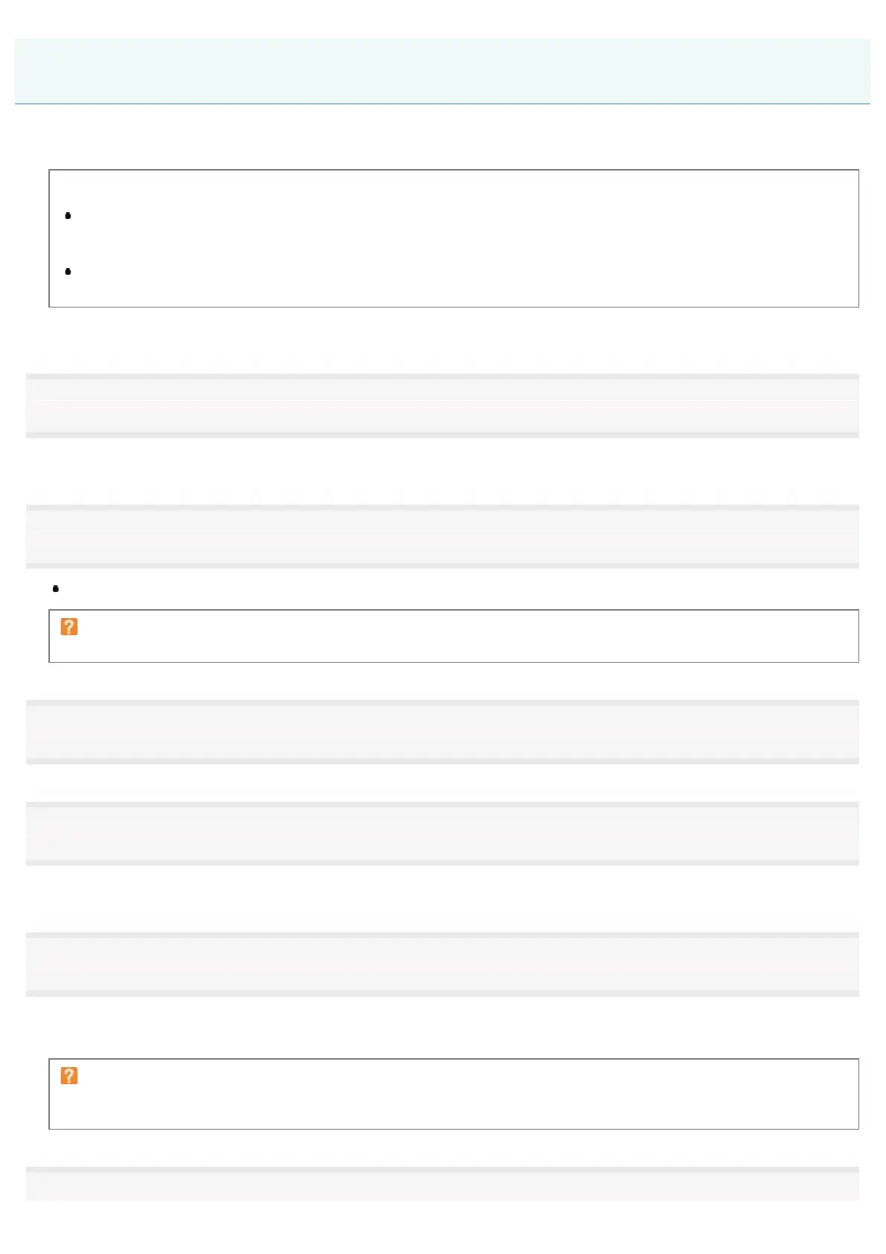
Task: Select the fourth gray step bar
Action: click(442, 833)
